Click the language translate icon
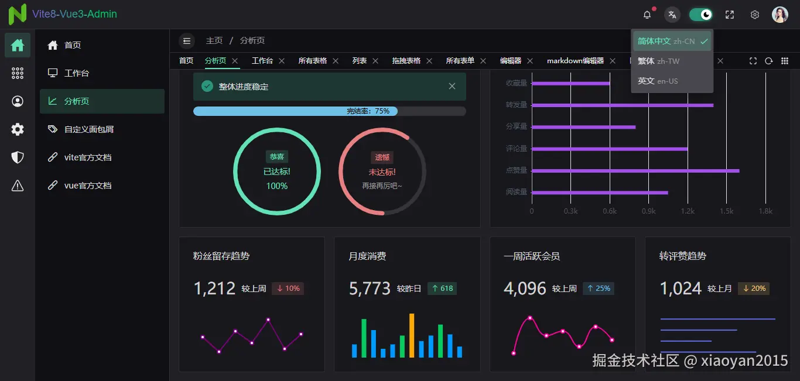This screenshot has width=800, height=381. (x=672, y=15)
